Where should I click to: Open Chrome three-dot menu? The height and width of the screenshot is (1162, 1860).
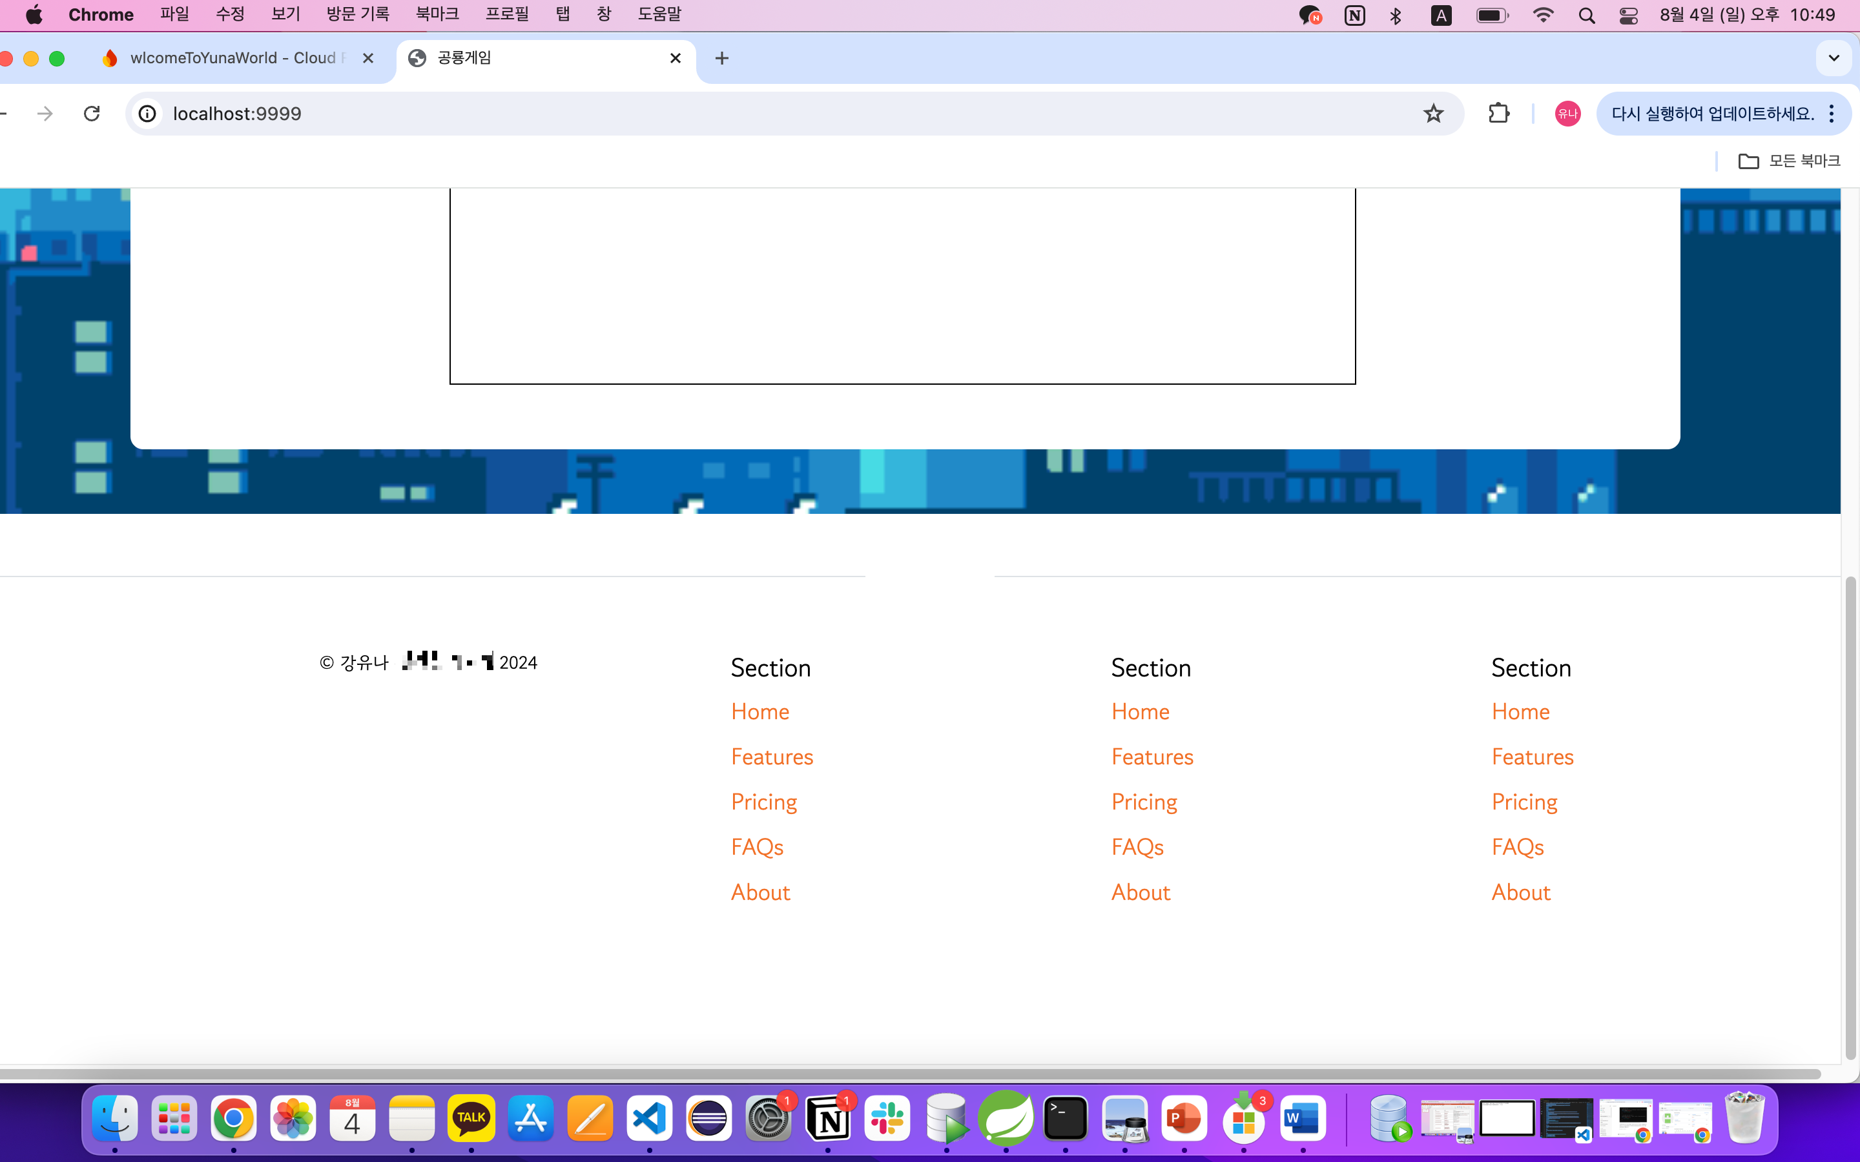[x=1832, y=114]
